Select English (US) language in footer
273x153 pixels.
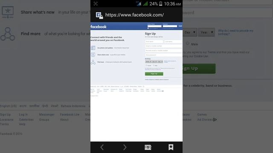coord(93,86)
